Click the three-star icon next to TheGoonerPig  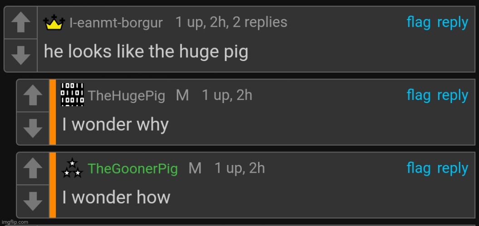(72, 168)
